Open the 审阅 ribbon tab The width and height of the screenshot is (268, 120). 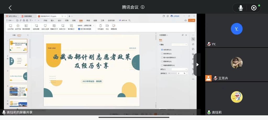[x=88, y=20]
